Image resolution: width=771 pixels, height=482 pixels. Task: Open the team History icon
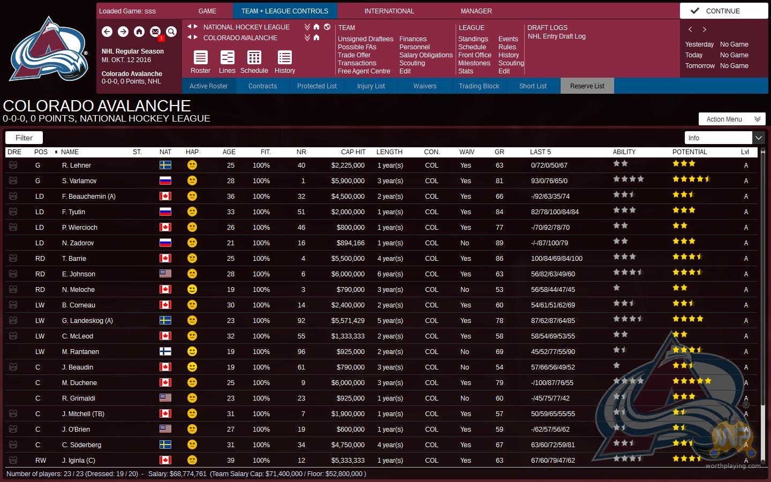pos(285,58)
